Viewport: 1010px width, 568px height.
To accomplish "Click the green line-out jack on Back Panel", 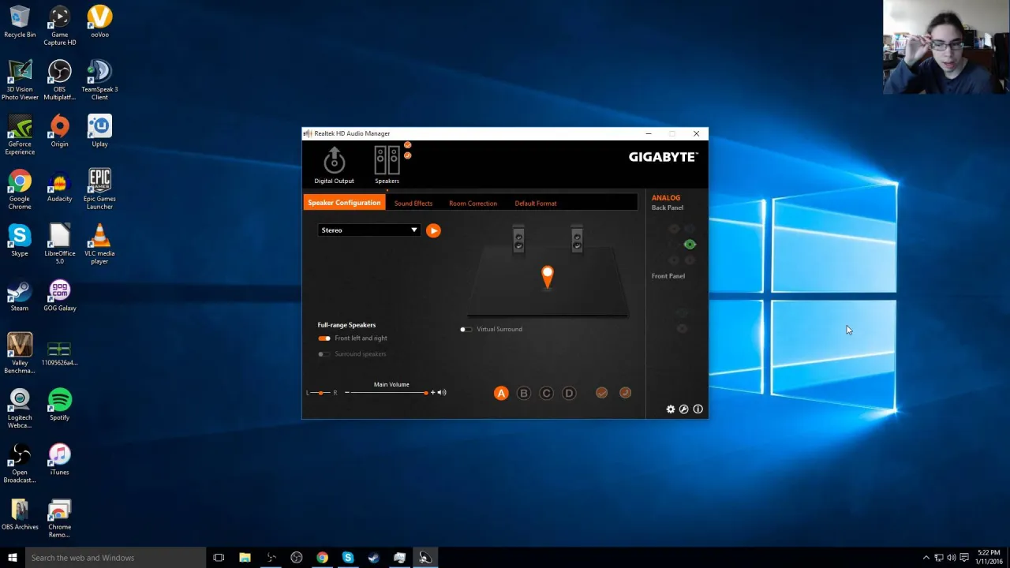I will (690, 245).
